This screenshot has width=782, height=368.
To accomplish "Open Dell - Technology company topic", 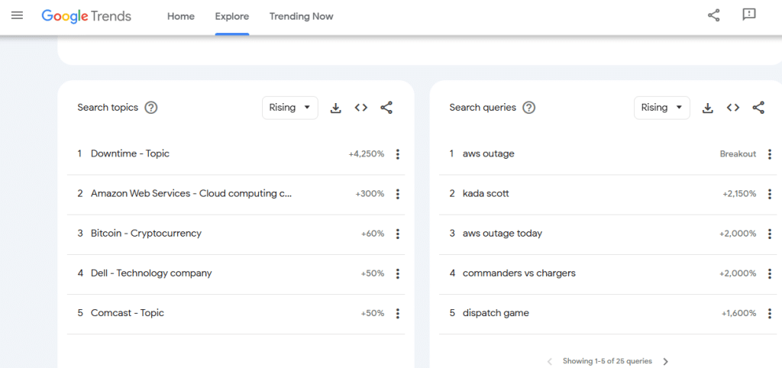I will point(151,273).
